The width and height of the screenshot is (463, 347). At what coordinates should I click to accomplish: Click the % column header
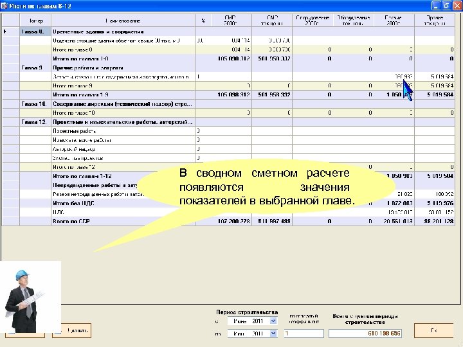[x=203, y=21]
